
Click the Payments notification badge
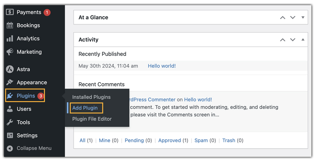click(x=47, y=12)
